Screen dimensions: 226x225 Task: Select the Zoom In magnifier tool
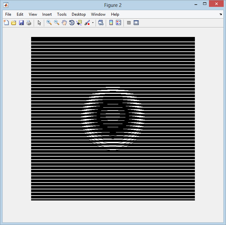point(49,23)
